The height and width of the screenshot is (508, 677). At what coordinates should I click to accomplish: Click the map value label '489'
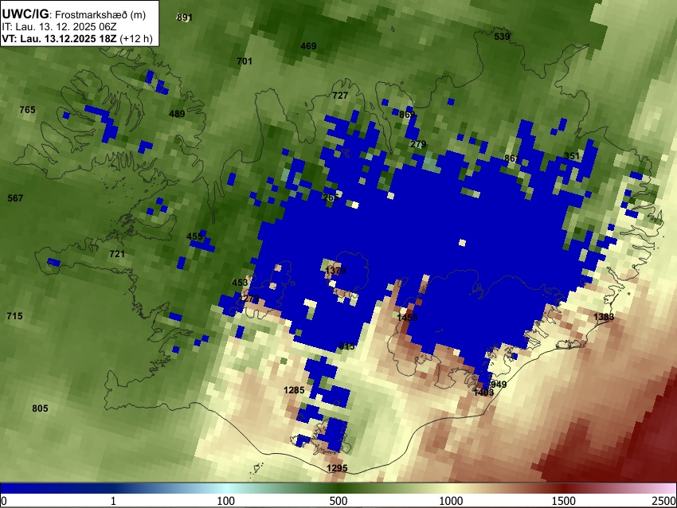(x=177, y=114)
